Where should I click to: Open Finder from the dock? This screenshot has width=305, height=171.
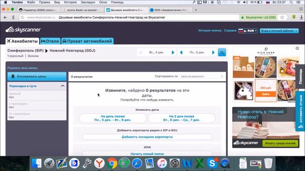[37, 163]
